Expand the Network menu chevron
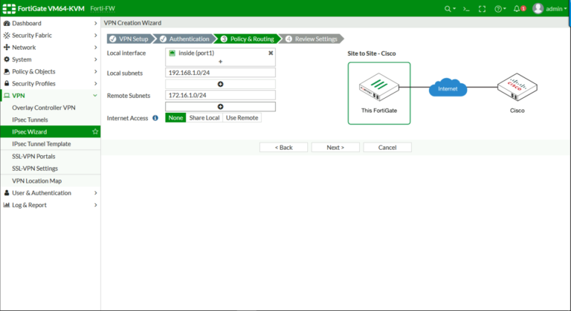This screenshot has width=571, height=311. [95, 48]
